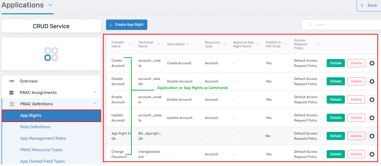Delete the Update Account app right
The width and height of the screenshot is (381, 166).
coord(356,118)
